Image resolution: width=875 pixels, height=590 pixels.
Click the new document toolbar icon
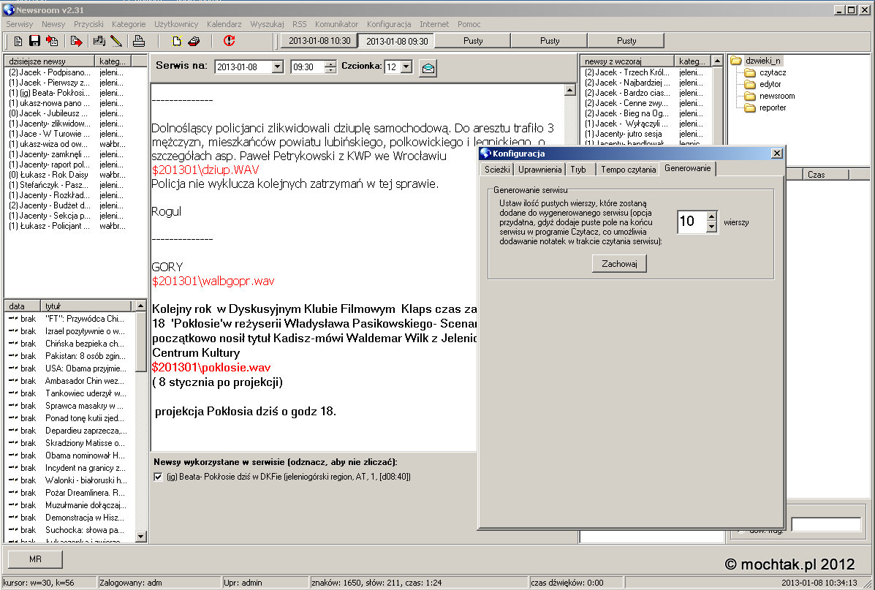click(18, 41)
